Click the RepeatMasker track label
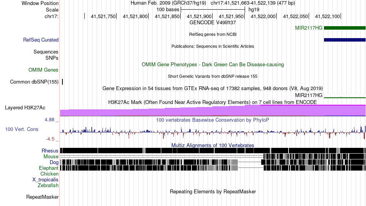 pyautogui.click(x=42, y=197)
